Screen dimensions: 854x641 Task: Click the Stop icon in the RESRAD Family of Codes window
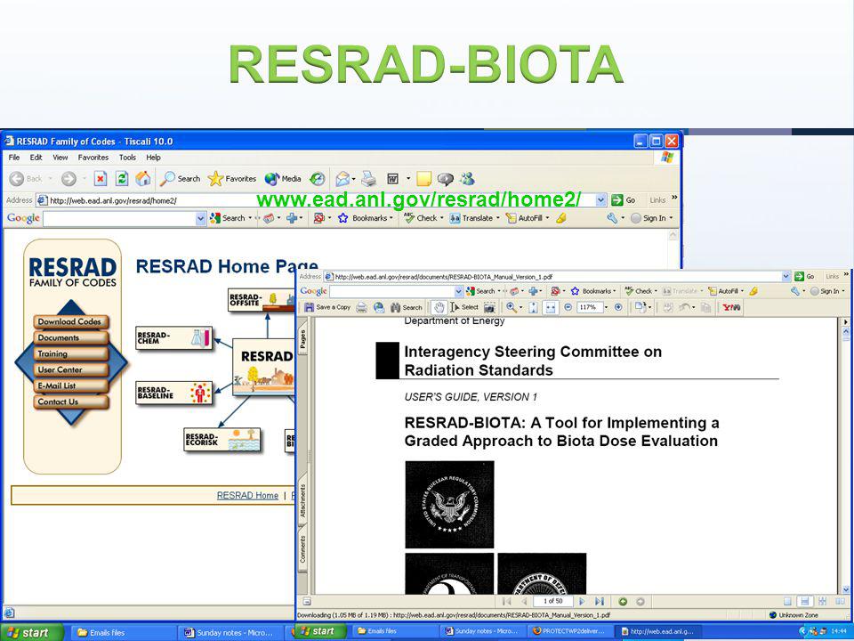point(101,178)
